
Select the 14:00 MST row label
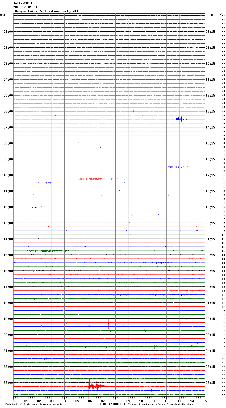(x=8, y=239)
